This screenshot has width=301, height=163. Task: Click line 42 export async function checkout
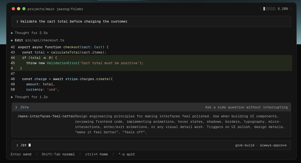tap(63, 47)
